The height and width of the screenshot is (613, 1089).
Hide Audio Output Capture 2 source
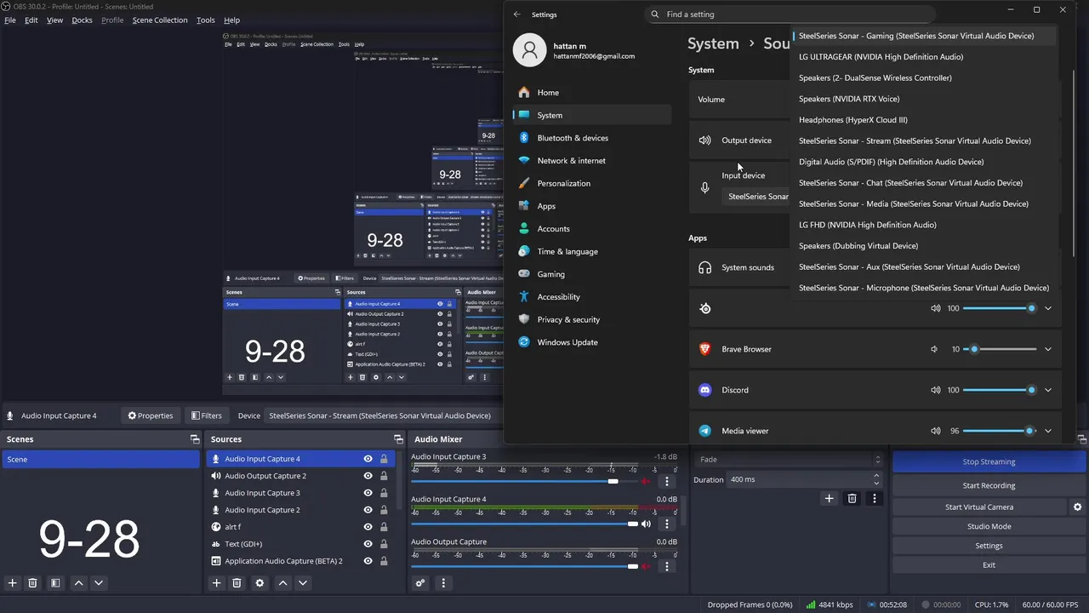point(368,476)
